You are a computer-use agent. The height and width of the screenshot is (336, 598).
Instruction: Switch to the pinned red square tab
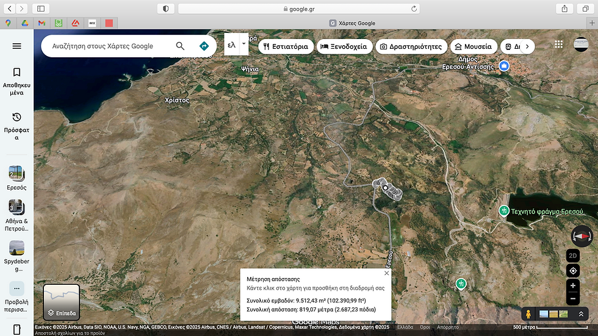109,23
